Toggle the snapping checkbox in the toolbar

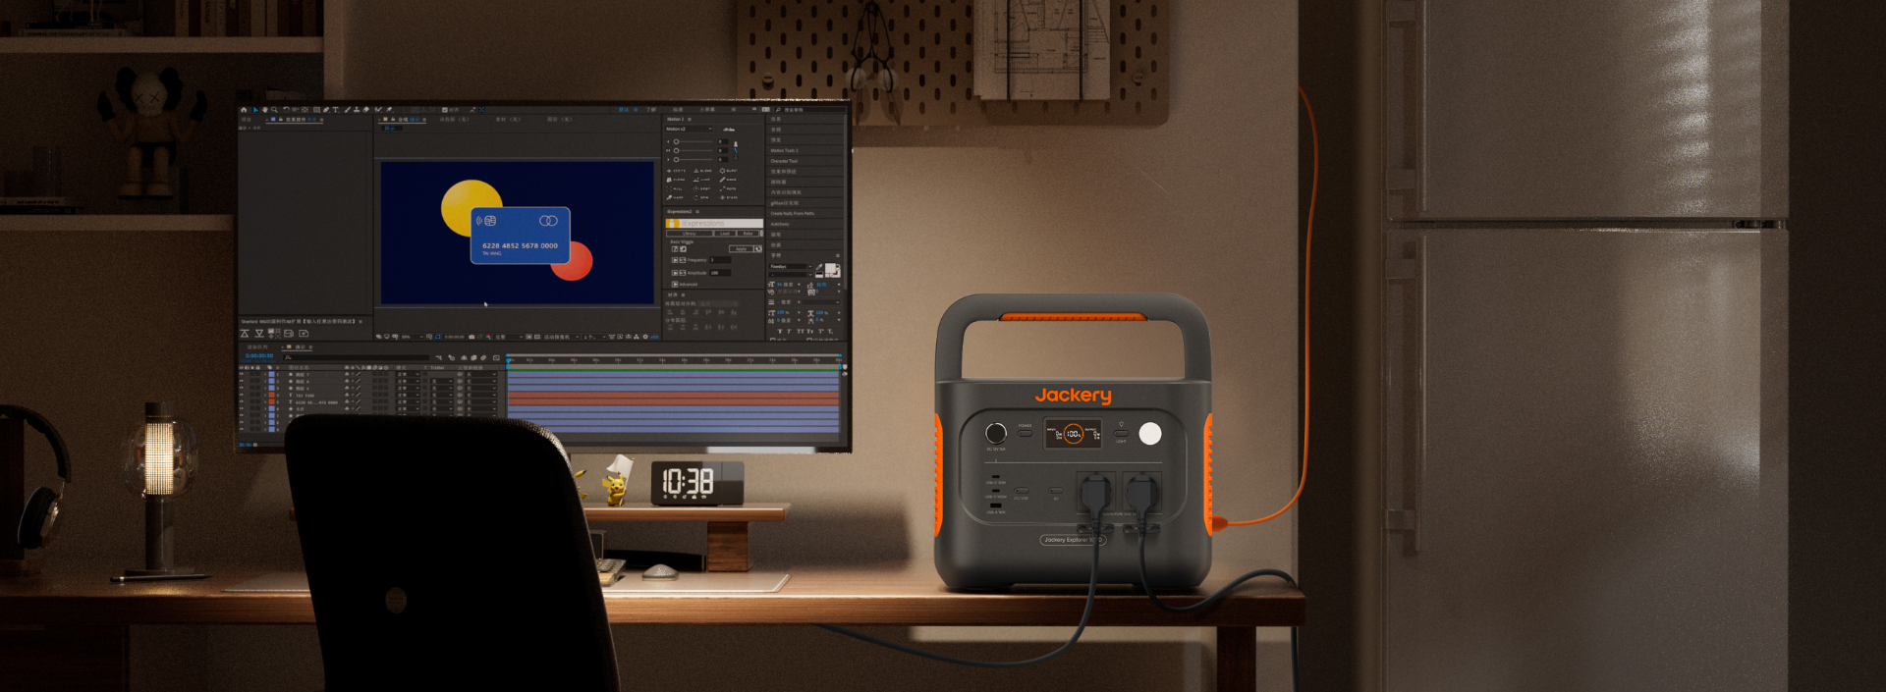(x=445, y=110)
